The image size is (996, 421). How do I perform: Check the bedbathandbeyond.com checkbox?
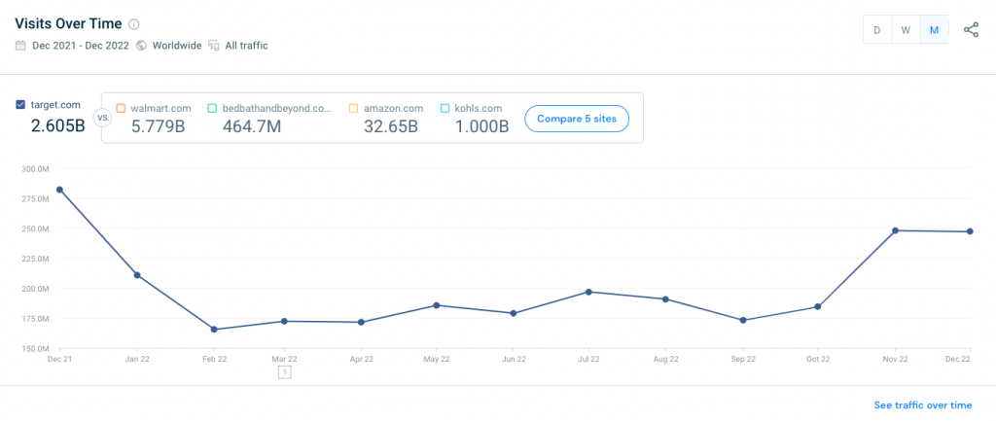pyautogui.click(x=212, y=108)
